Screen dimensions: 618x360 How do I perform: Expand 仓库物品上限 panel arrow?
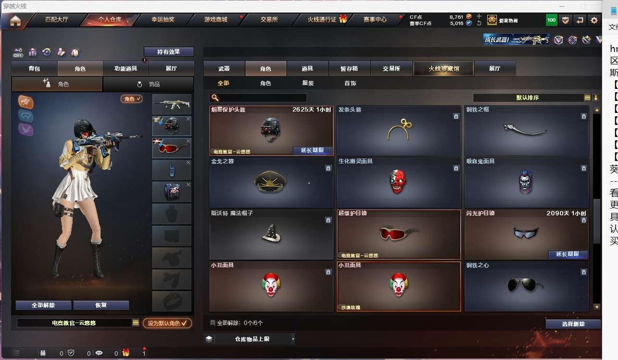(x=293, y=339)
